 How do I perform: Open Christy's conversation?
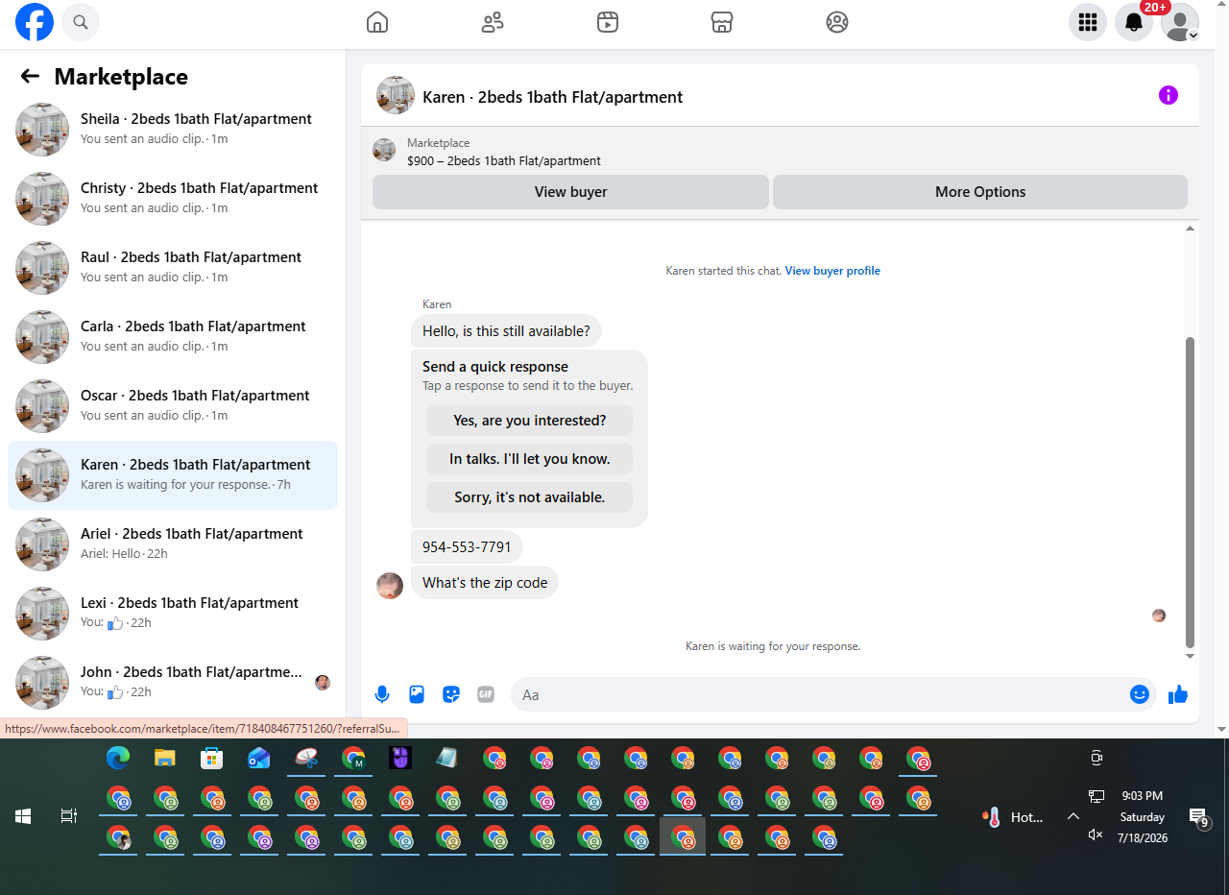click(x=173, y=199)
